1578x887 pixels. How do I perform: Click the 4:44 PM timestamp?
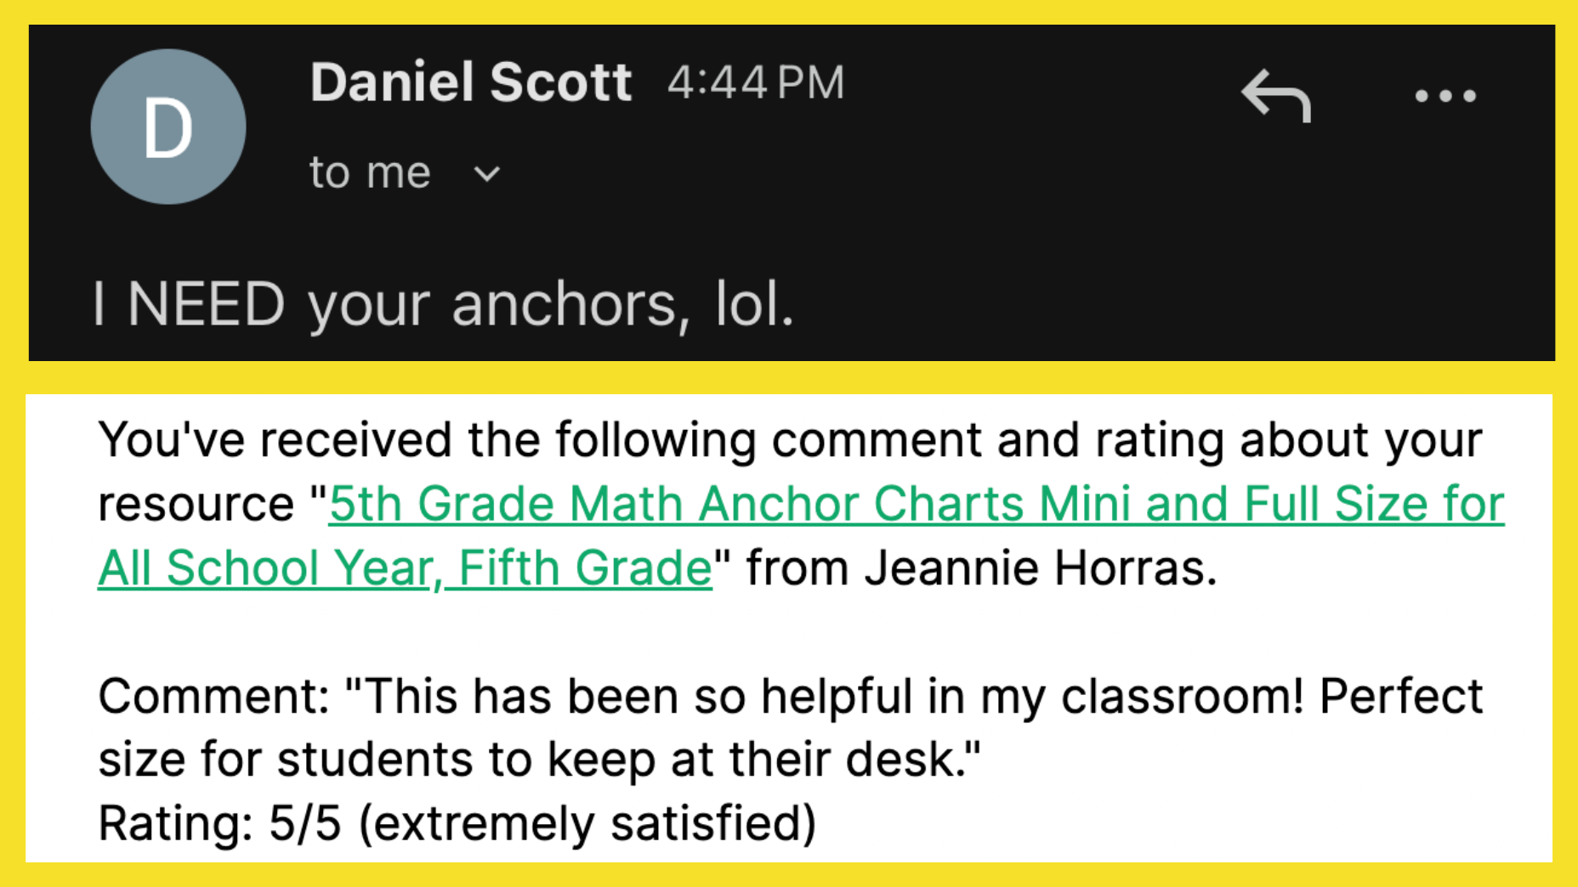(x=756, y=82)
